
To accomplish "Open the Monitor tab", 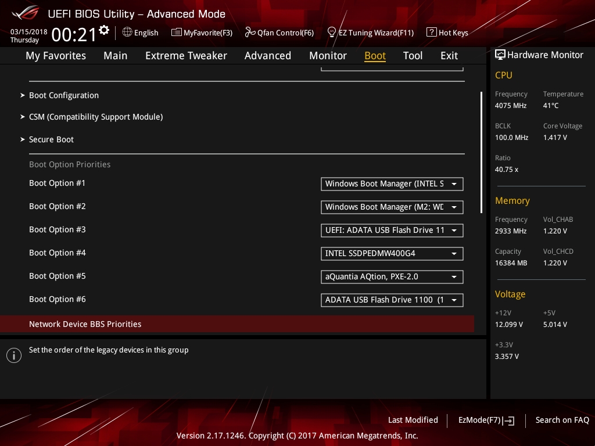I will pyautogui.click(x=328, y=56).
